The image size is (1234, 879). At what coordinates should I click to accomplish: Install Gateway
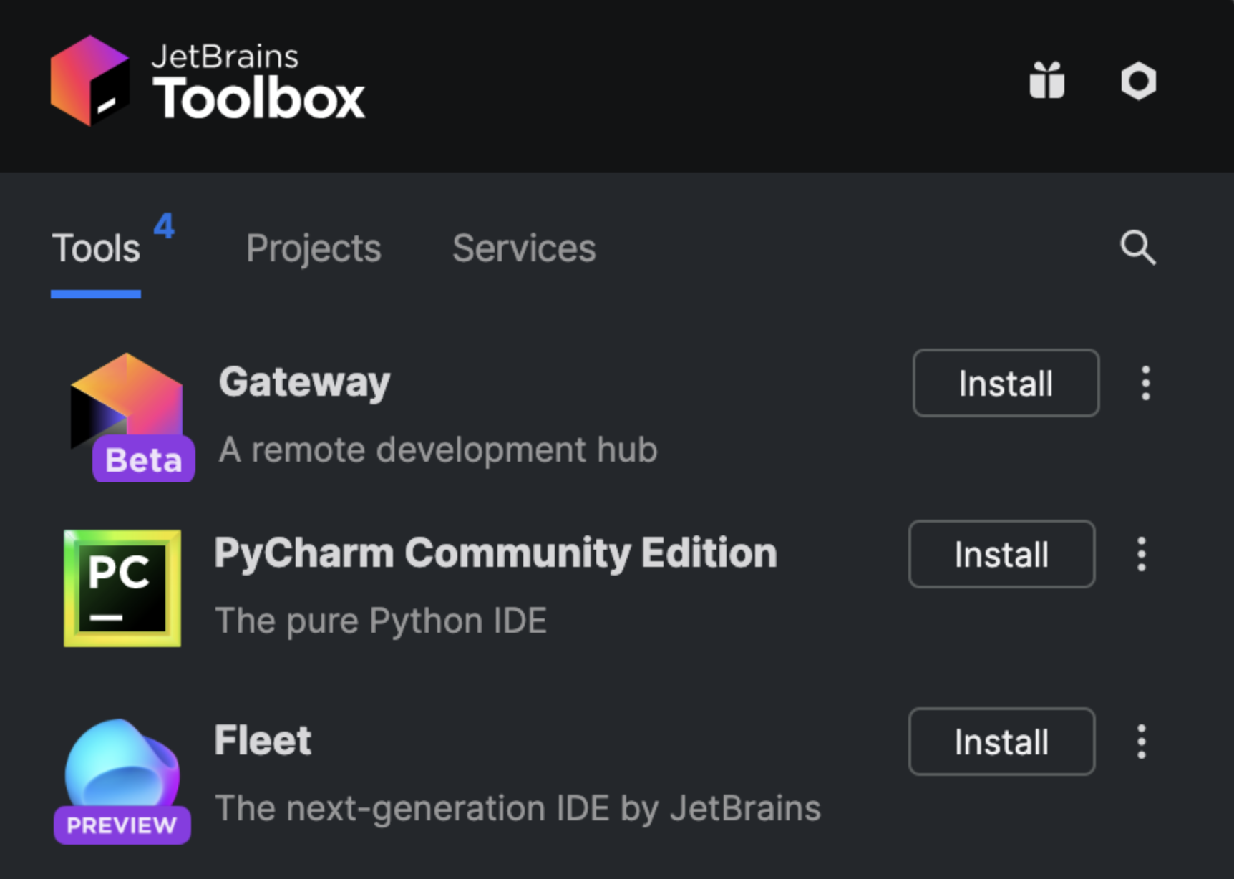(x=1005, y=384)
